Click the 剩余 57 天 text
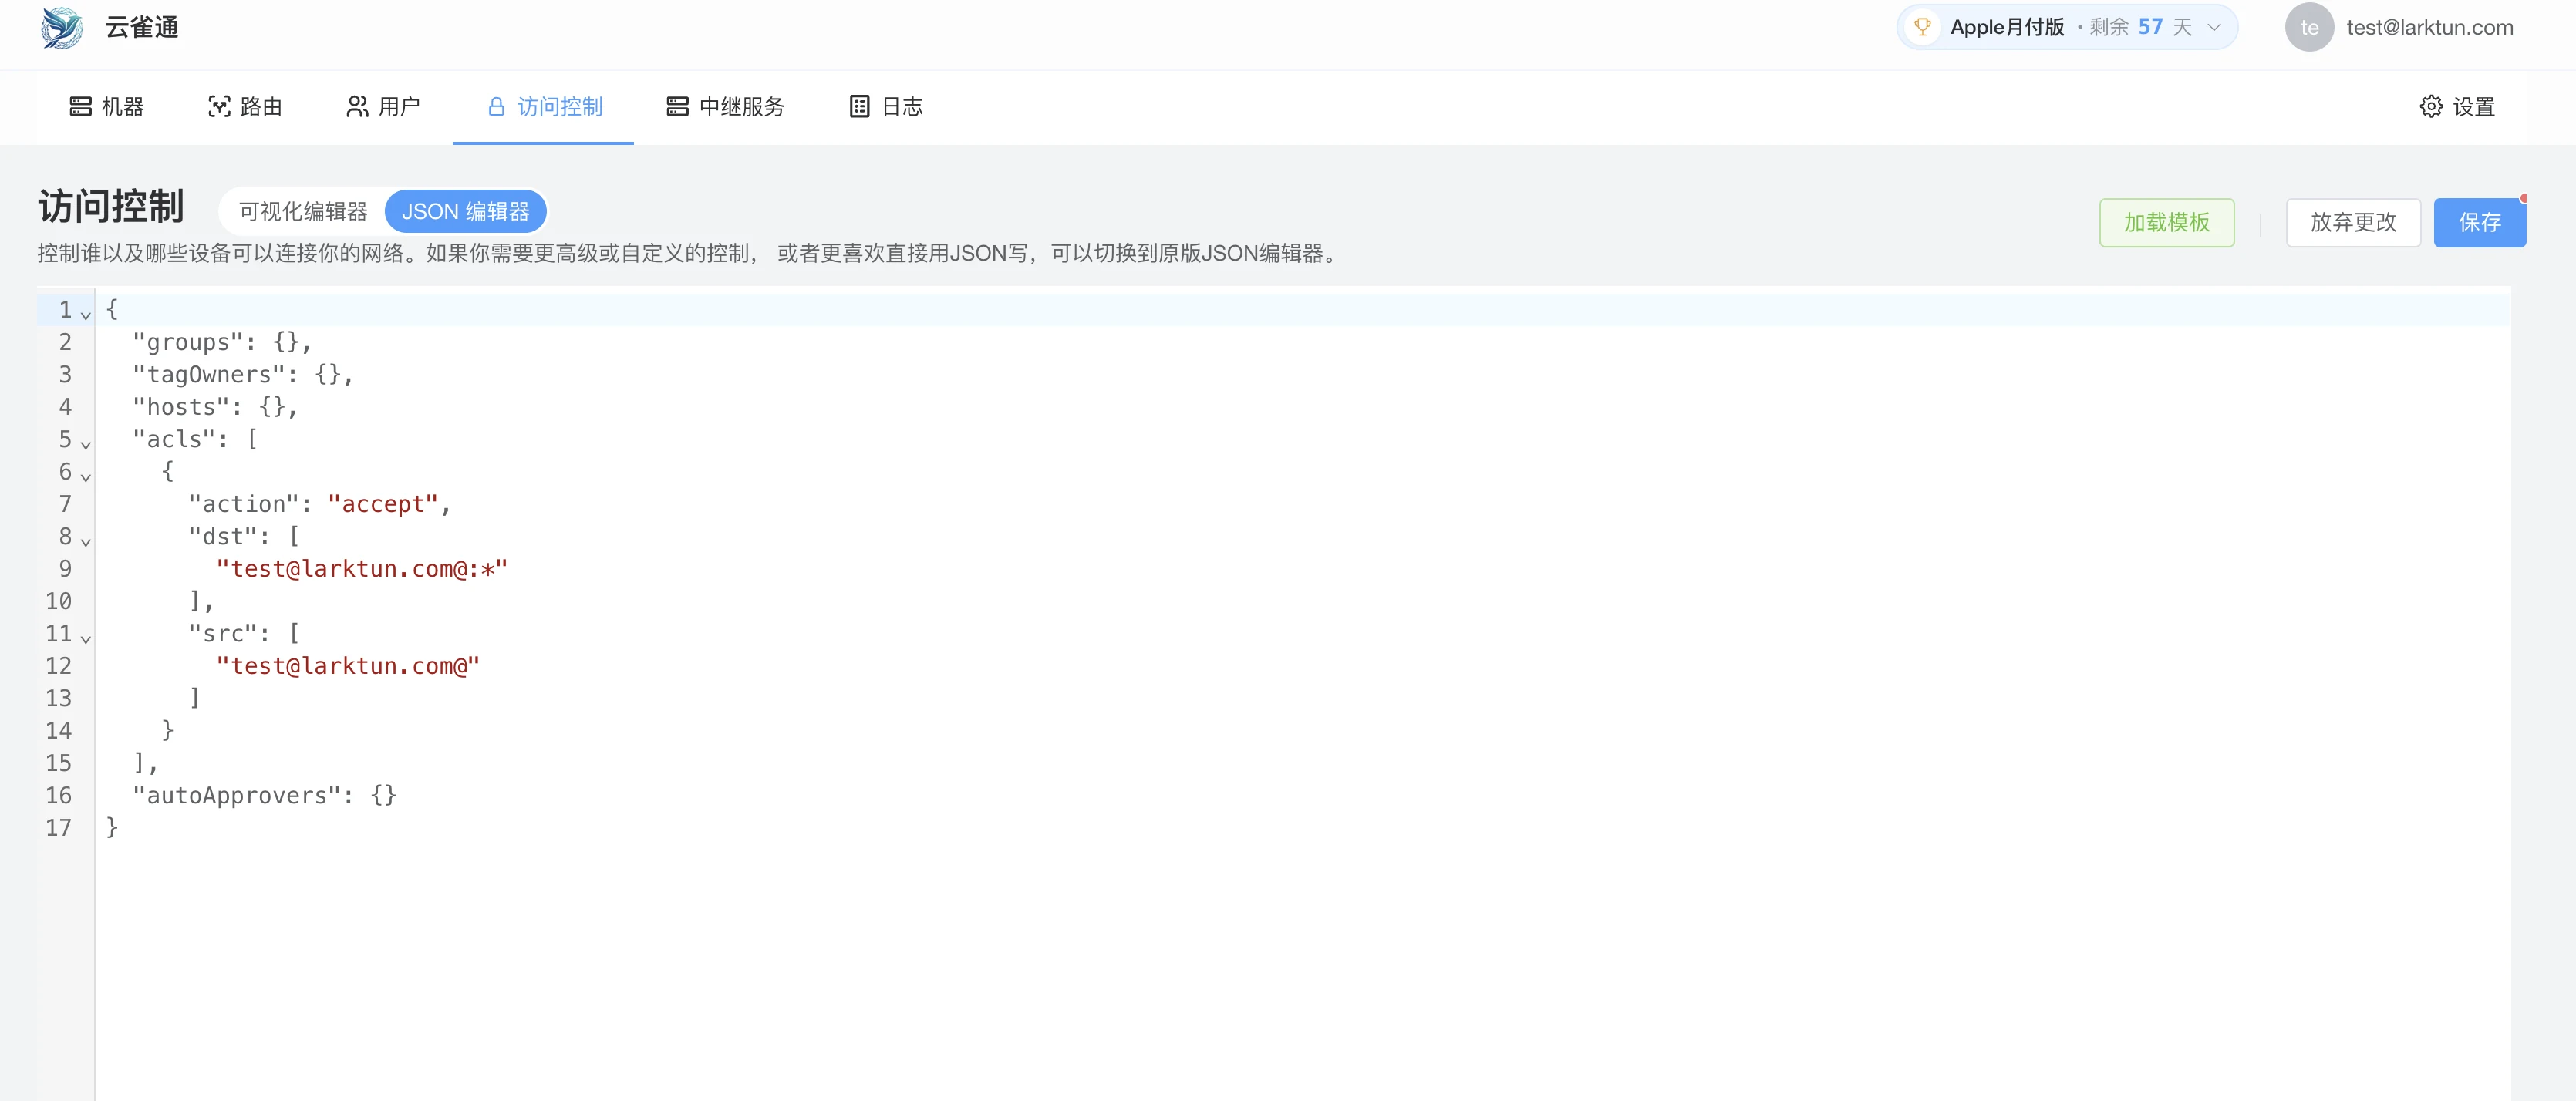The height and width of the screenshot is (1101, 2576). point(2140,27)
